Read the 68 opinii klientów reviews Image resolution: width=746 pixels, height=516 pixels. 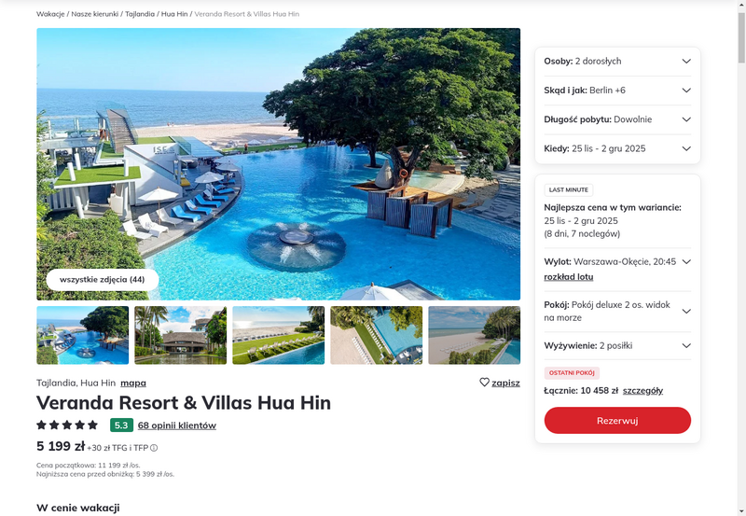click(177, 425)
